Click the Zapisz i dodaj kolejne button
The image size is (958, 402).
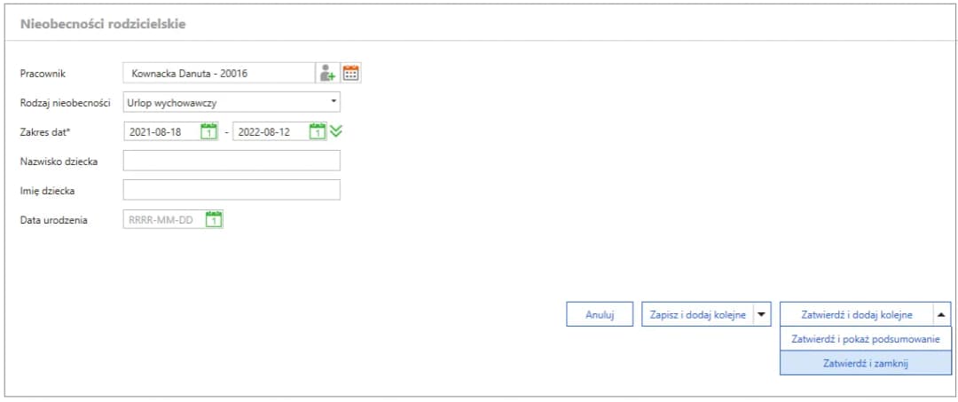tap(697, 314)
